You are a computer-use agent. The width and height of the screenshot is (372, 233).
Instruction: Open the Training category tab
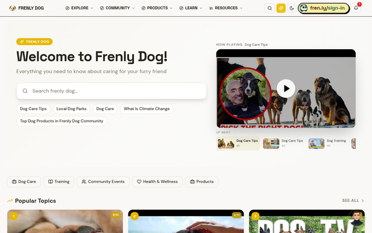(x=59, y=181)
